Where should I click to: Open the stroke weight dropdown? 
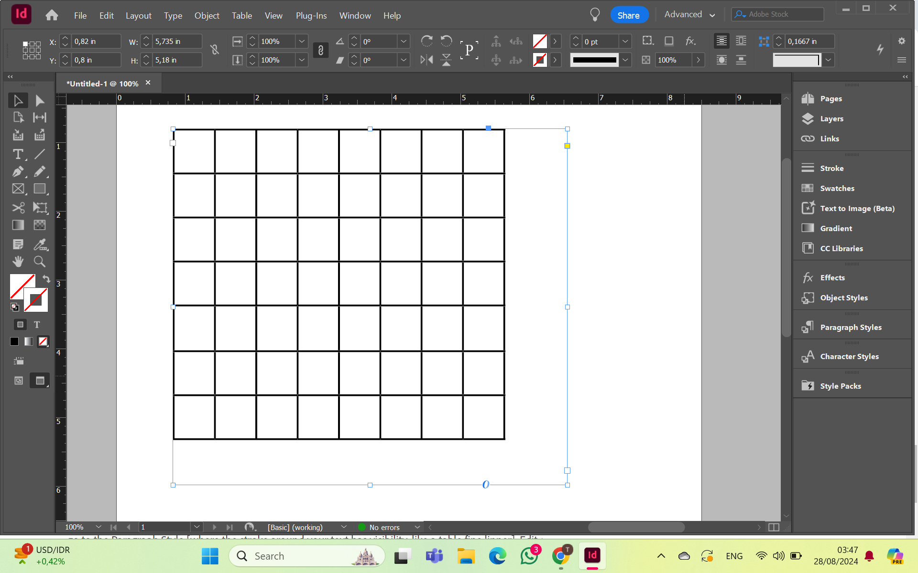[625, 41]
